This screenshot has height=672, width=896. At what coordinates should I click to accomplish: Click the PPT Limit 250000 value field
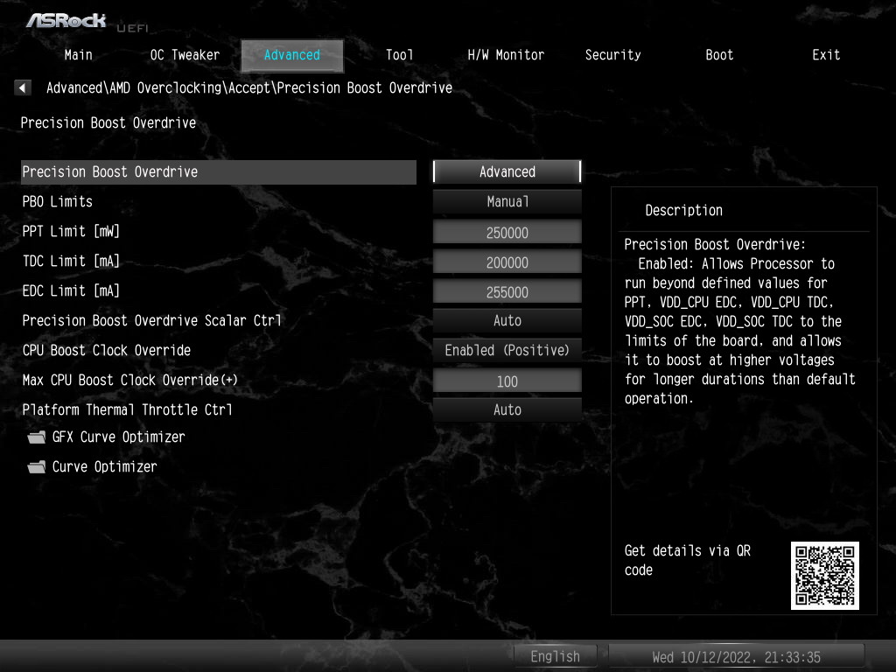[507, 232]
